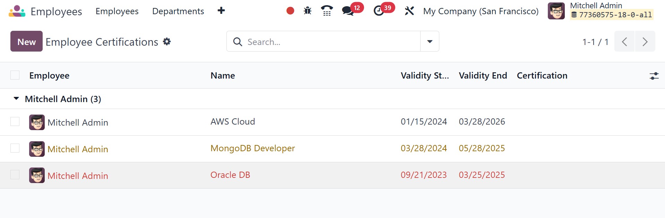The height and width of the screenshot is (218, 665).
Task: Open conversations icon with 12 messages
Action: point(348,11)
